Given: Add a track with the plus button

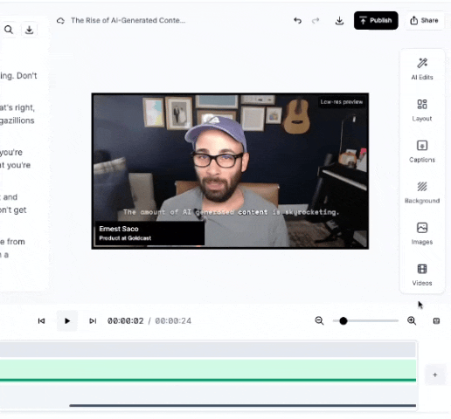Looking at the screenshot, I should 435,374.
